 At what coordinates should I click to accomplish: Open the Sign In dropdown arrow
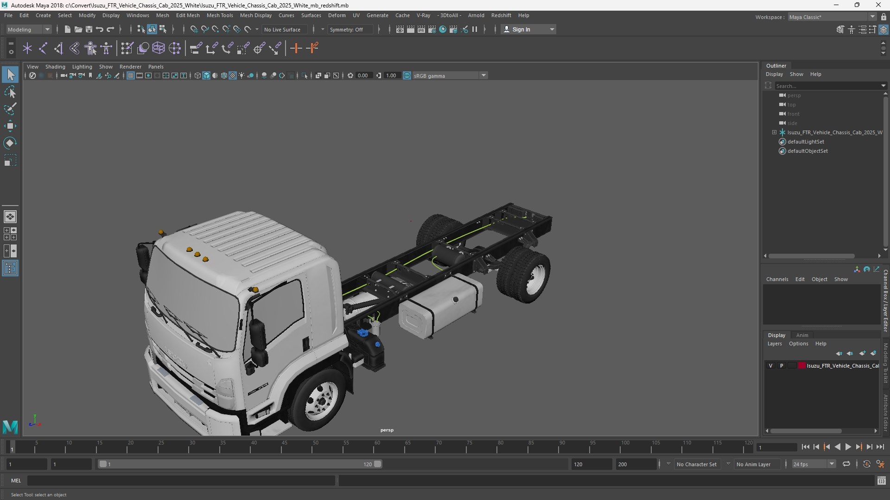[552, 29]
